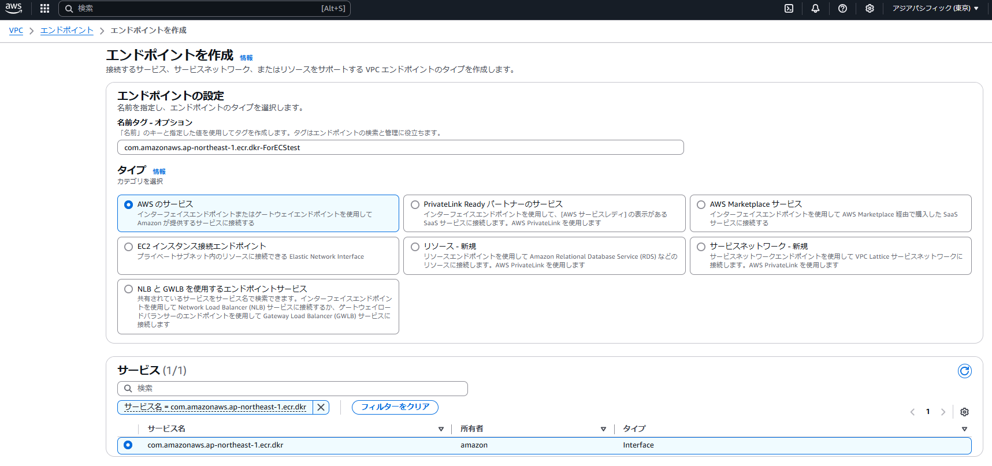Select the AWS のサービス type
This screenshot has height=466, width=992.
(x=128, y=204)
